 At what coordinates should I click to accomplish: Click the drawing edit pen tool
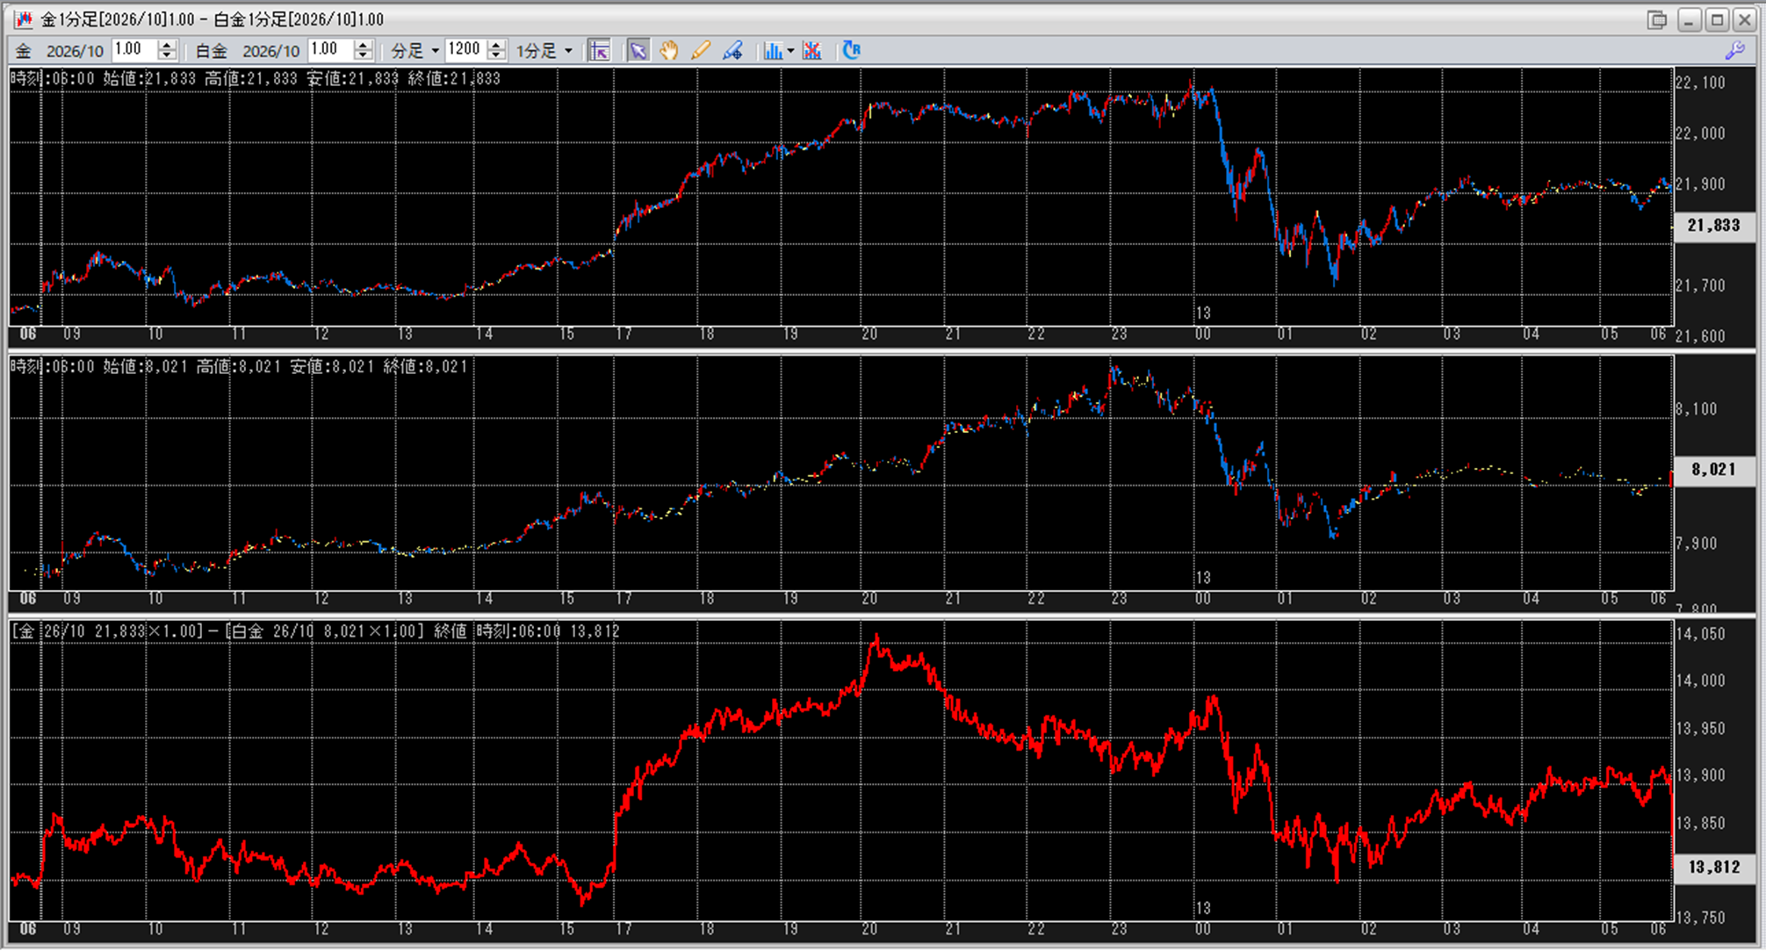732,51
